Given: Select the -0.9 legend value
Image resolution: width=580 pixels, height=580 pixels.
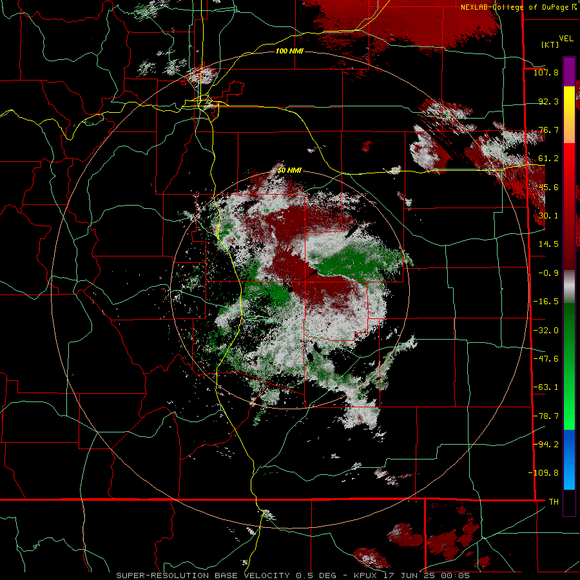Looking at the screenshot, I should tap(548, 273).
